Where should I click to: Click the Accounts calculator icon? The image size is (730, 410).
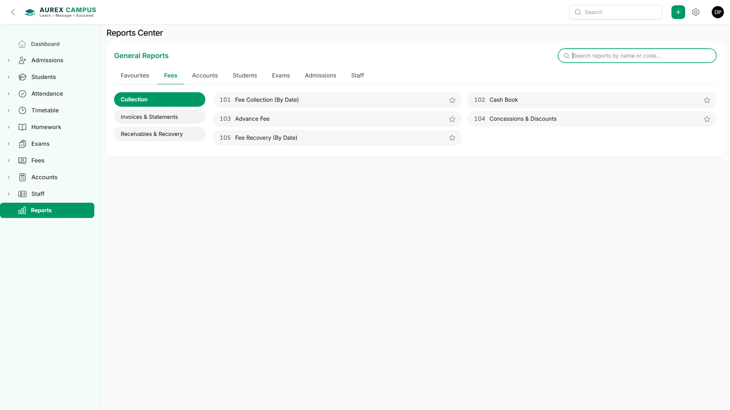click(22, 177)
